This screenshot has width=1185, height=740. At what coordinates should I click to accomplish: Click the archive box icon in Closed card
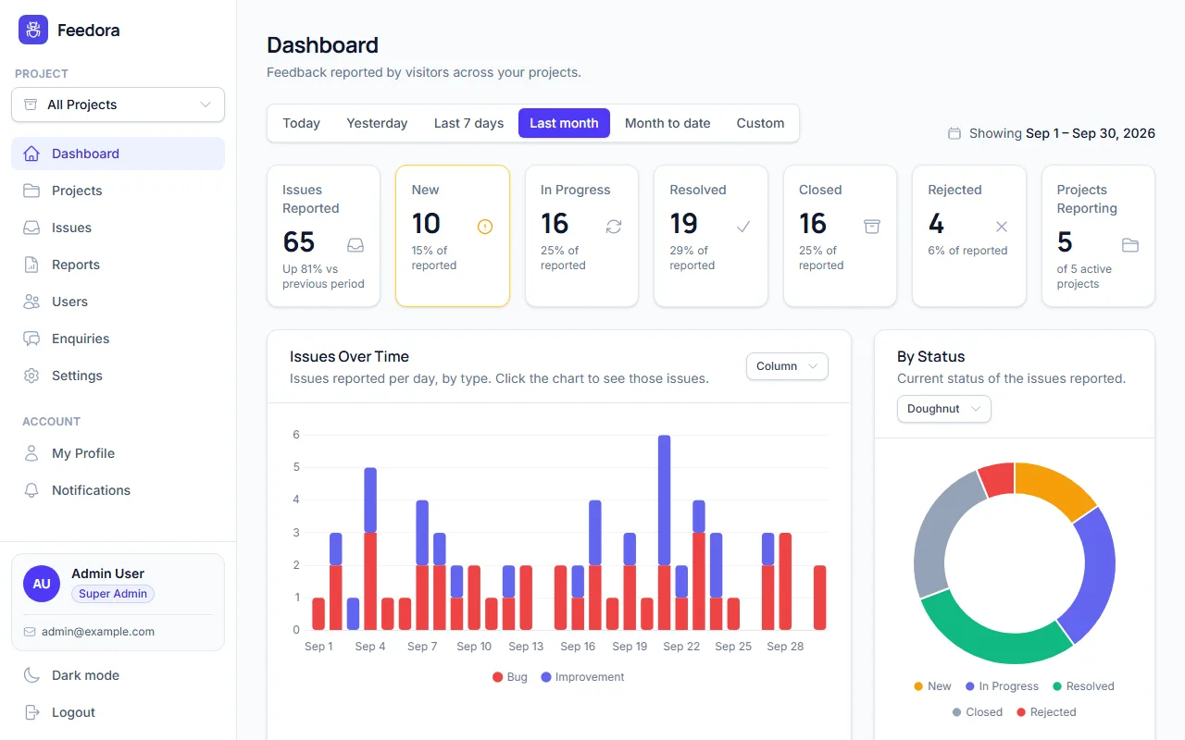872,227
